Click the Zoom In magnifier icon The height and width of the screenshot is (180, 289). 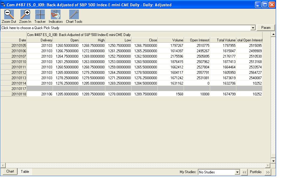click(x=25, y=14)
